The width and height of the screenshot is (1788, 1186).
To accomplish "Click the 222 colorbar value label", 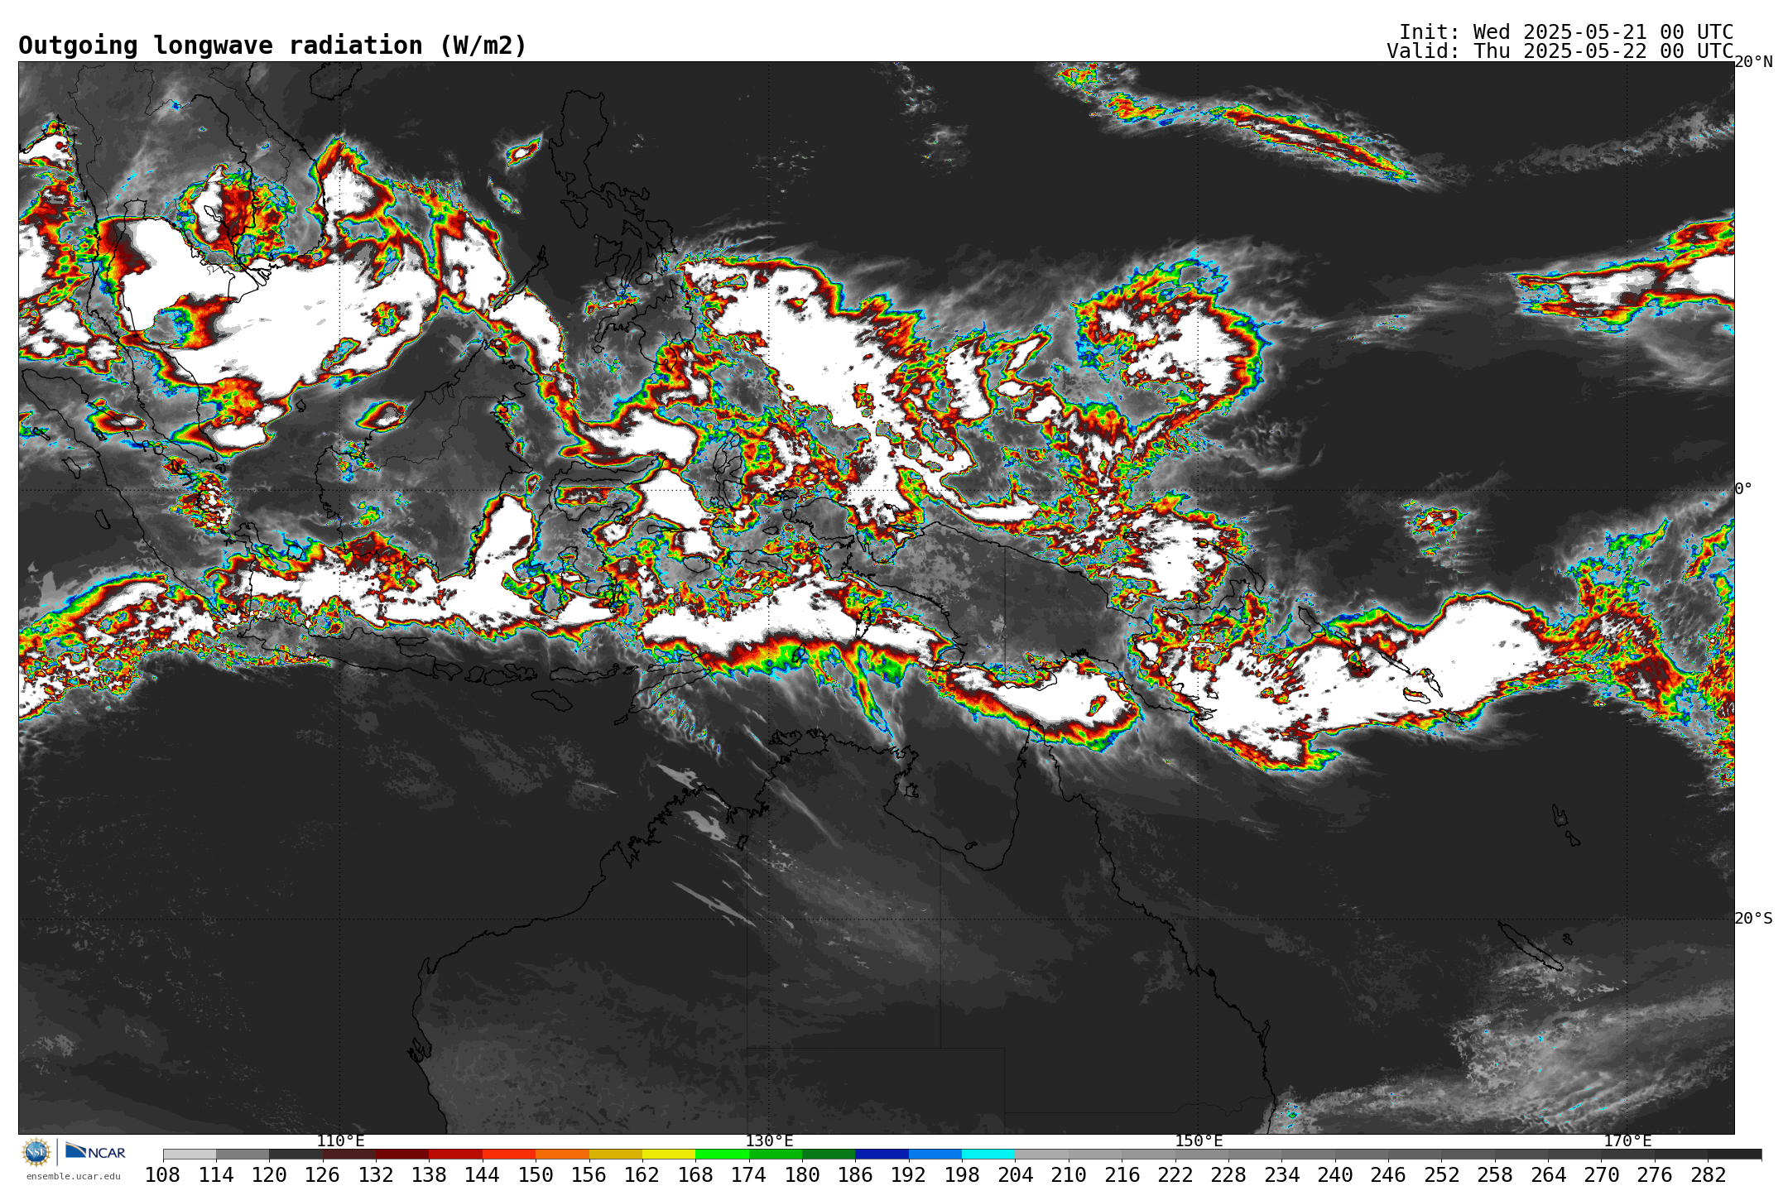I will [1175, 1175].
